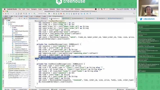This screenshot has width=160, height=90.
Task: Open the Navigate menu
Action: click(34, 9)
